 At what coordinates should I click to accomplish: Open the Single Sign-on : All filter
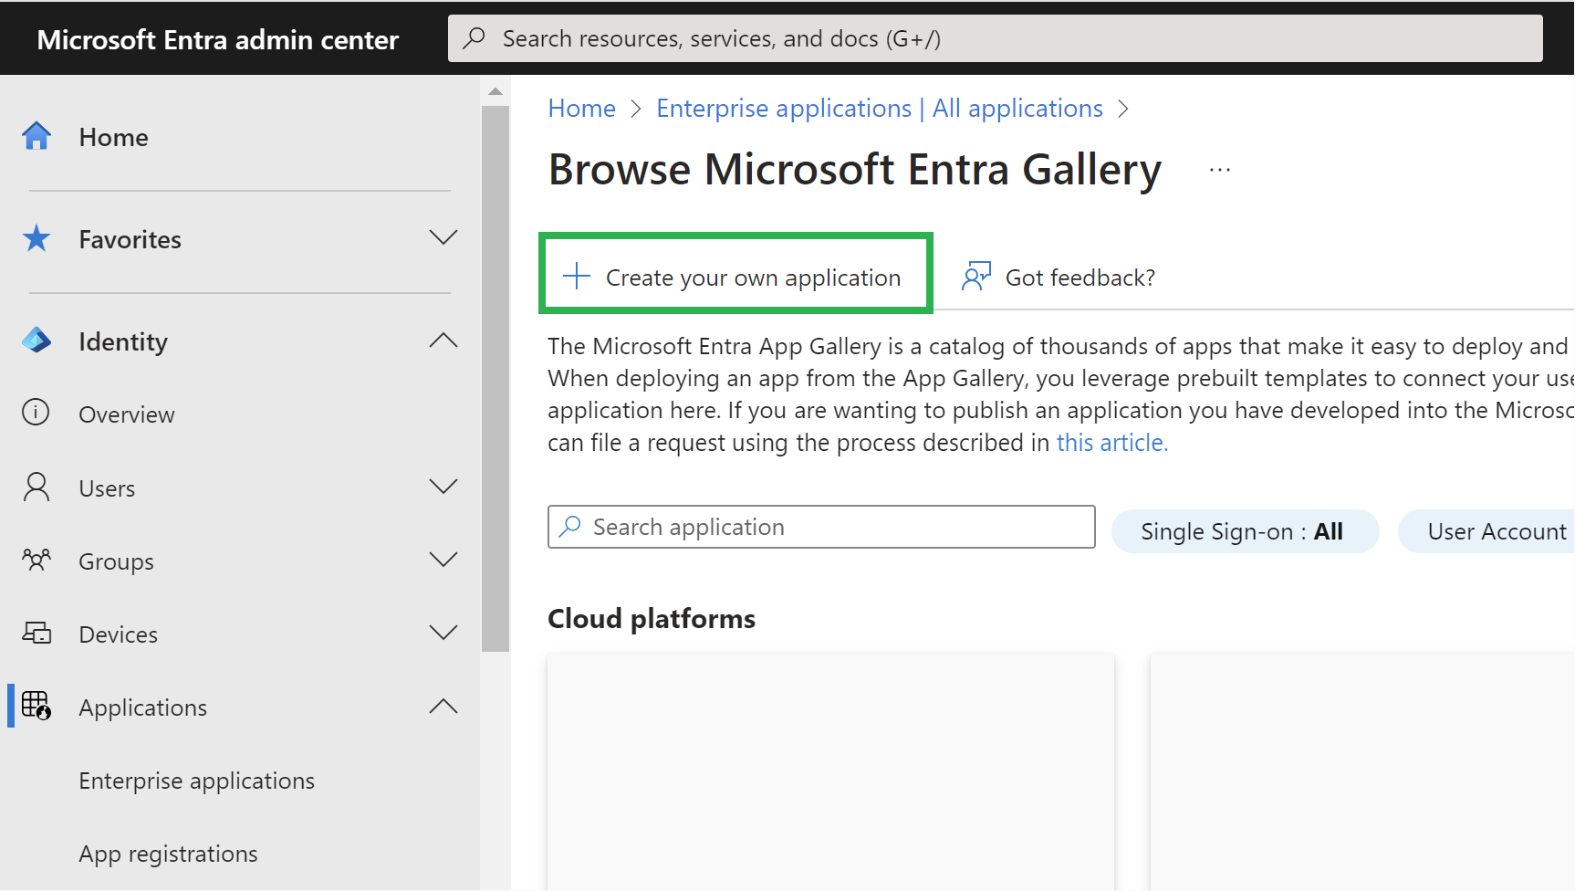[1245, 531]
